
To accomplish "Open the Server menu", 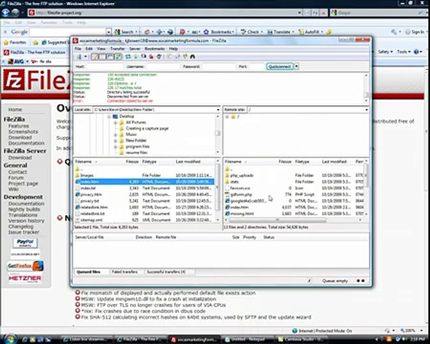I will (x=134, y=49).
